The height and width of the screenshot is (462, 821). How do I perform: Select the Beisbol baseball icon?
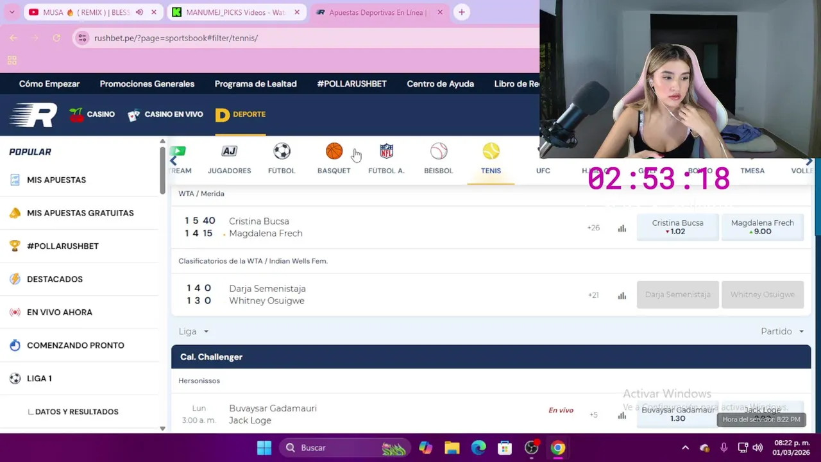tap(439, 151)
